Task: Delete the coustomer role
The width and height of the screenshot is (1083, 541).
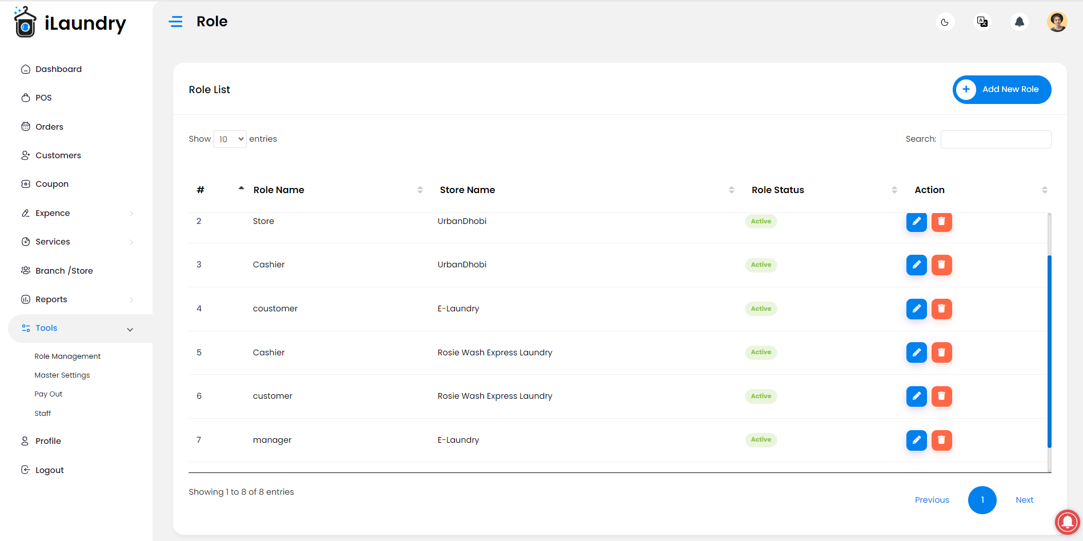Action: coord(942,309)
